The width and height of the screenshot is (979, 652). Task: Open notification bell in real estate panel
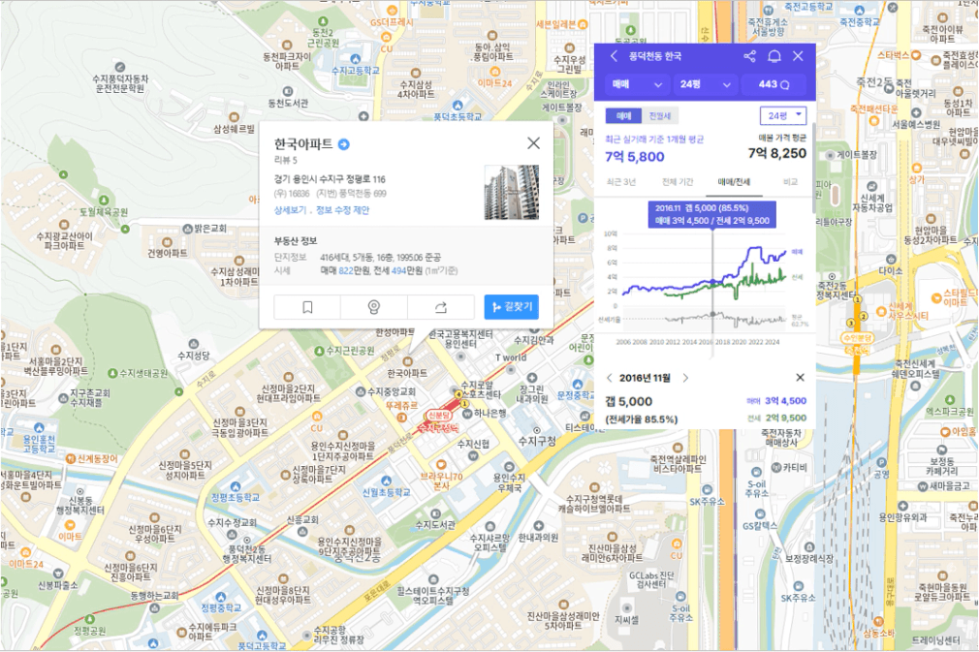[x=774, y=56]
